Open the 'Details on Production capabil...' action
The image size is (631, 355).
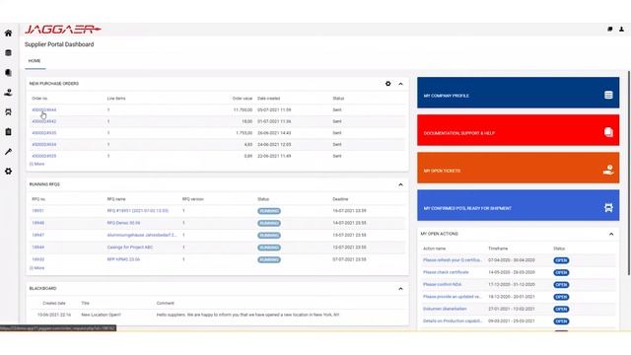click(453, 321)
